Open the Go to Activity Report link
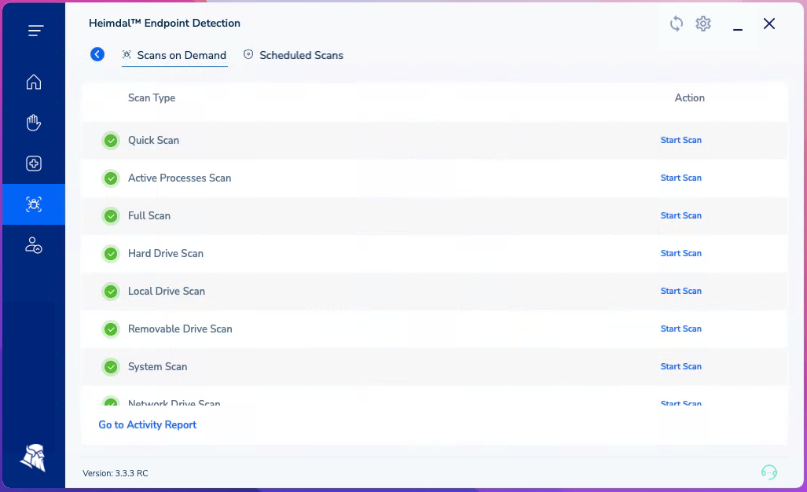Screen dimensions: 807x492 click(x=147, y=424)
